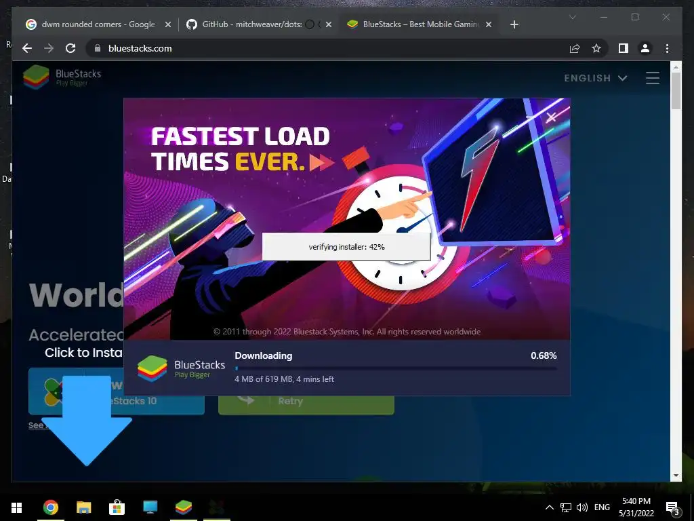Open the website hamburger menu
This screenshot has height=521, width=694.
(653, 78)
